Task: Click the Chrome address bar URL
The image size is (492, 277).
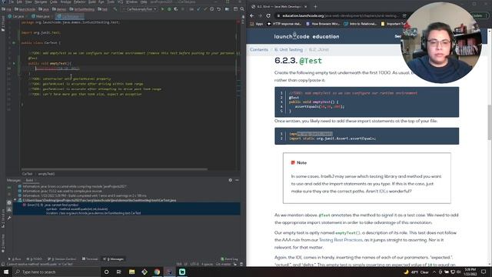Action: [341, 15]
